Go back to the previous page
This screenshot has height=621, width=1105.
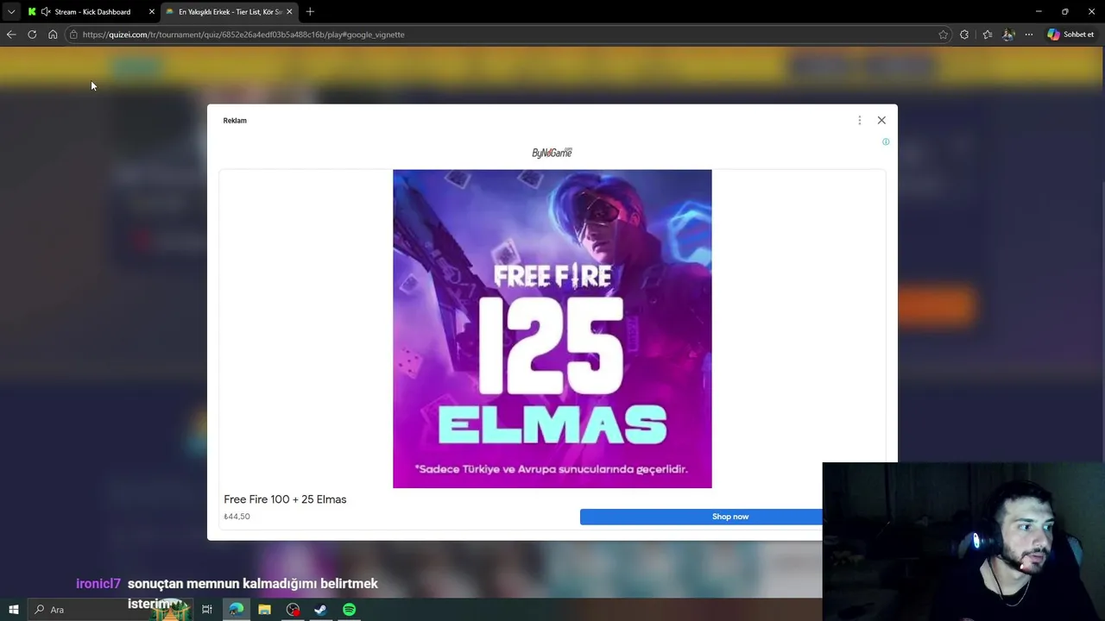11,34
